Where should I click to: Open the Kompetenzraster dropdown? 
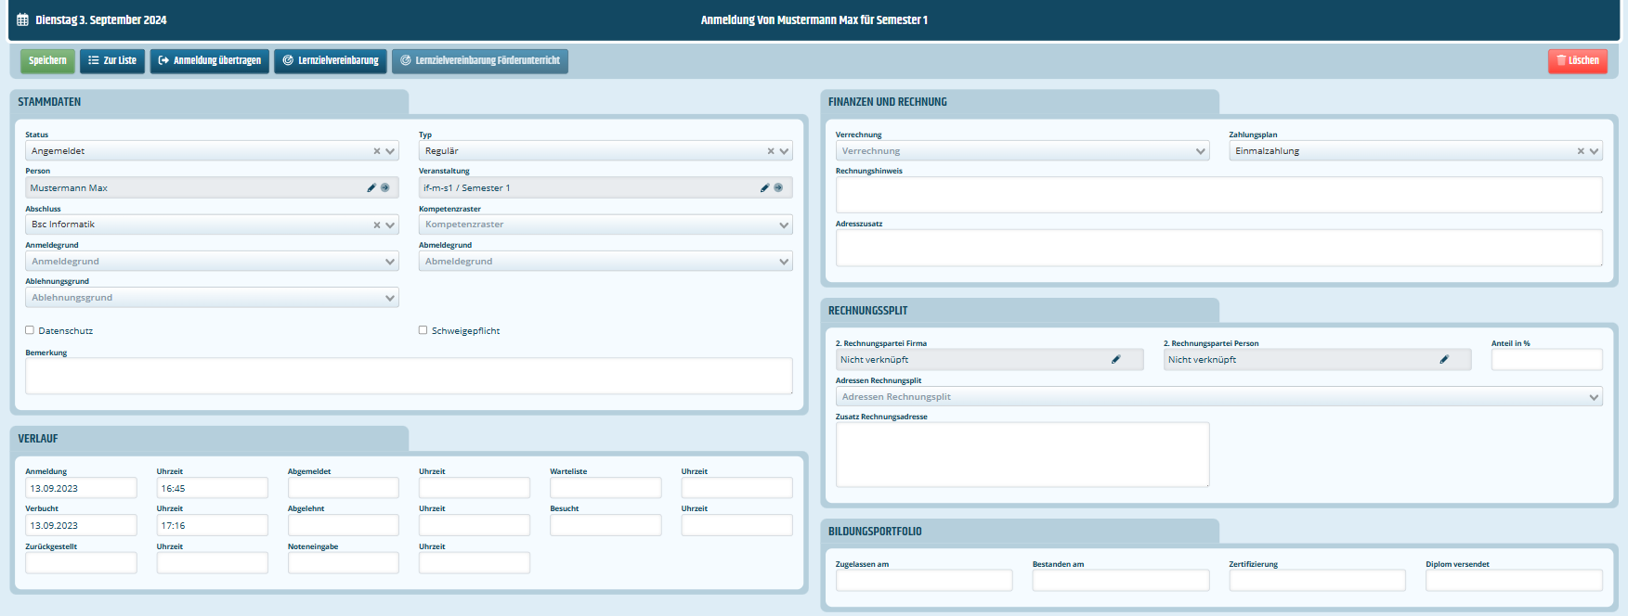pyautogui.click(x=606, y=225)
